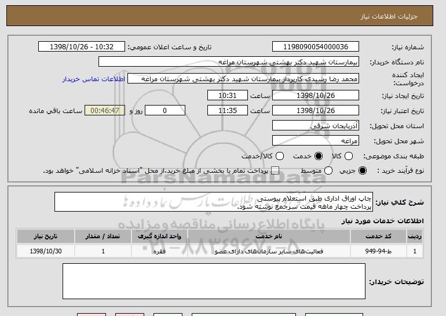The width and height of the screenshot is (446, 316).
Task: Select the خدمت radio button
Action: 319,156
